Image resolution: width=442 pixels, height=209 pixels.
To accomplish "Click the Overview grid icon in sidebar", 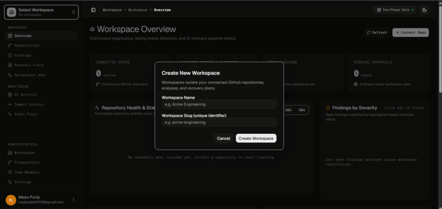I will coord(10,36).
